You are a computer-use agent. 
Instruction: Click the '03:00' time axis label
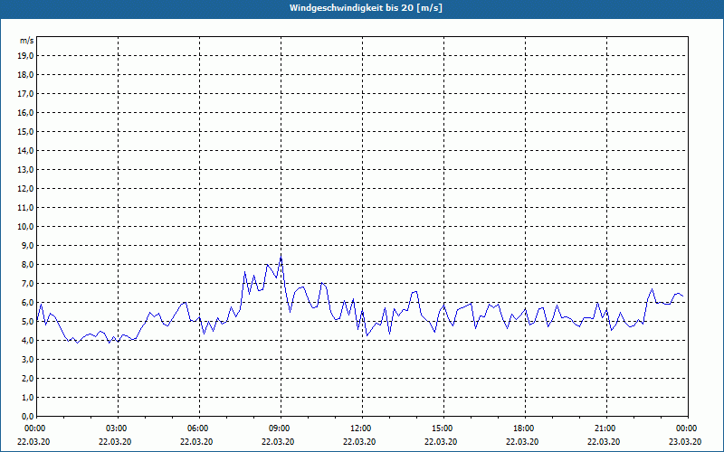[119, 428]
